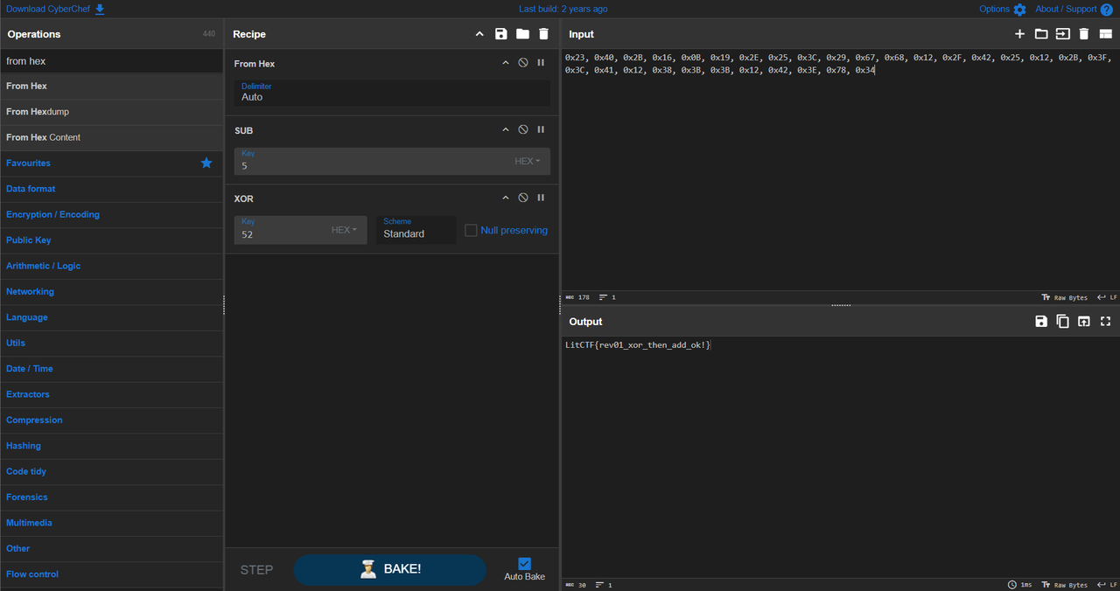
Task: Set breakpoint on XOR operation
Action: (541, 198)
